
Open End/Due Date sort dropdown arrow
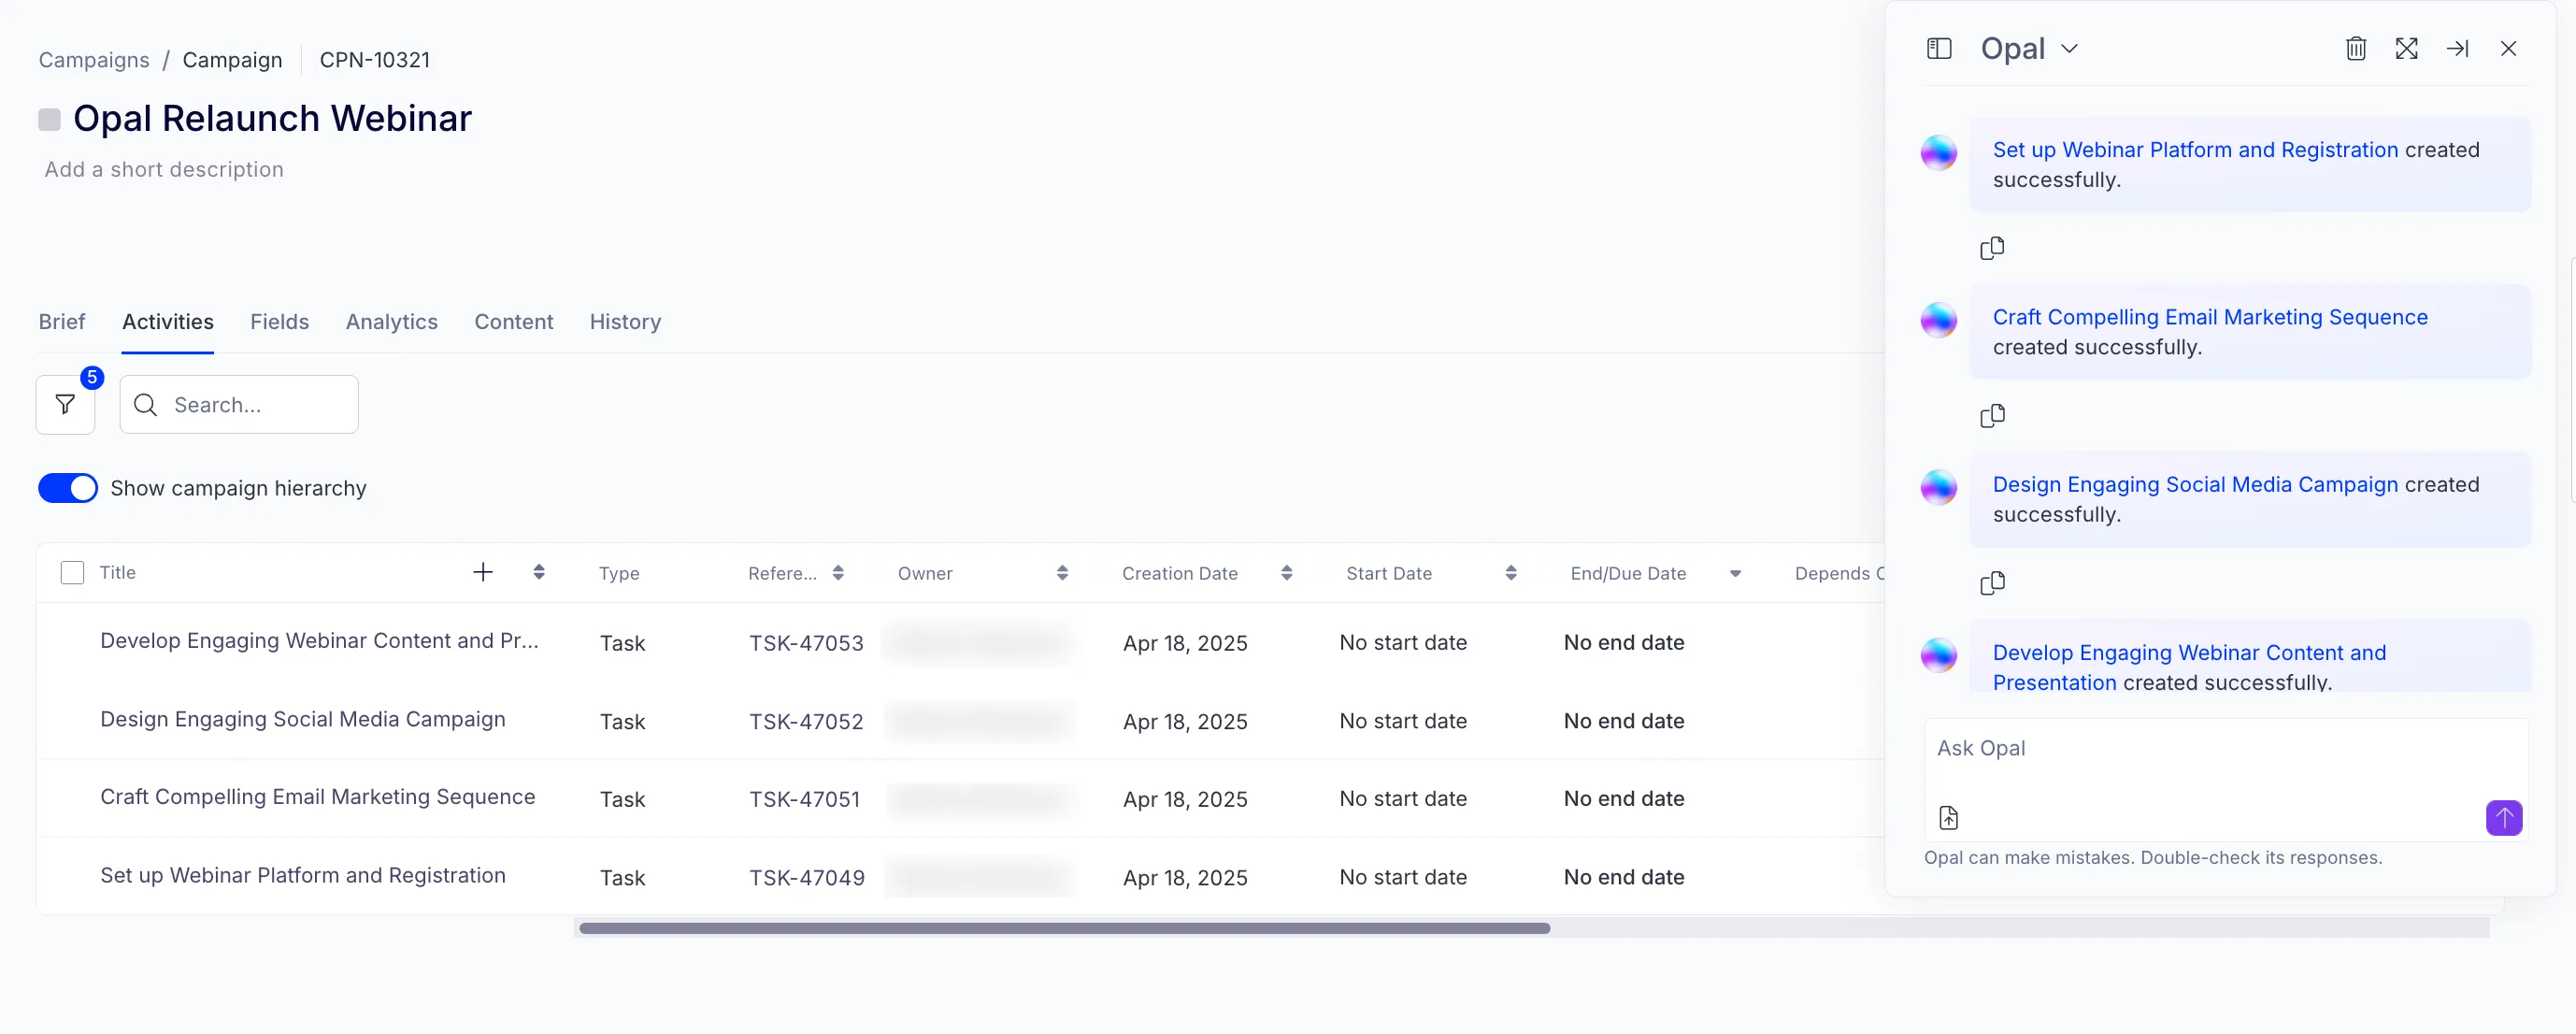coord(1735,574)
